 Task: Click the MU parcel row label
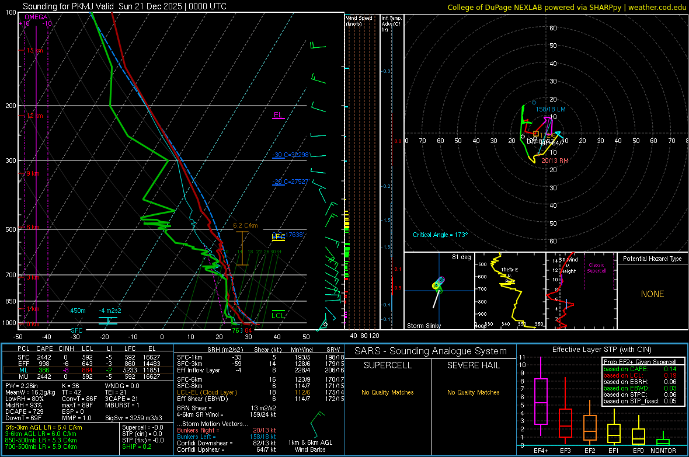[x=23, y=376]
